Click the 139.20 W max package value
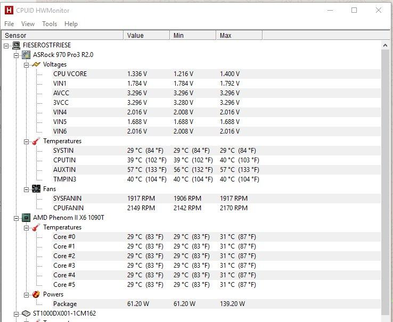Viewport: 393px width, 322px height. [232, 304]
